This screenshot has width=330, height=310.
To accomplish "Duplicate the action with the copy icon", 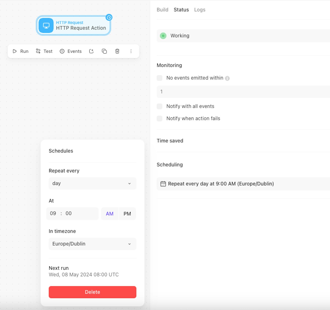I will click(x=104, y=51).
